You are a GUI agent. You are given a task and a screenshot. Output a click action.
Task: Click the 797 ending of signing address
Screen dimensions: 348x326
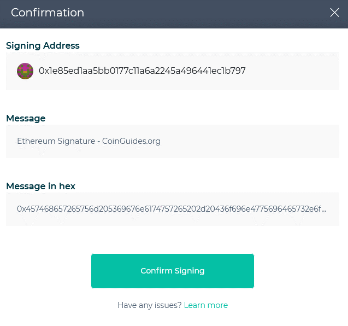pos(238,71)
